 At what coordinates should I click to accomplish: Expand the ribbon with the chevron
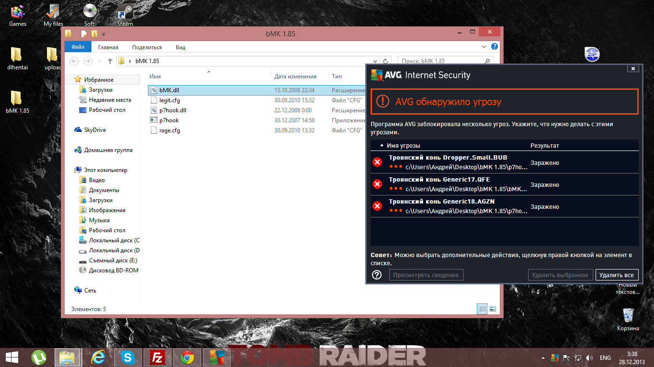484,47
